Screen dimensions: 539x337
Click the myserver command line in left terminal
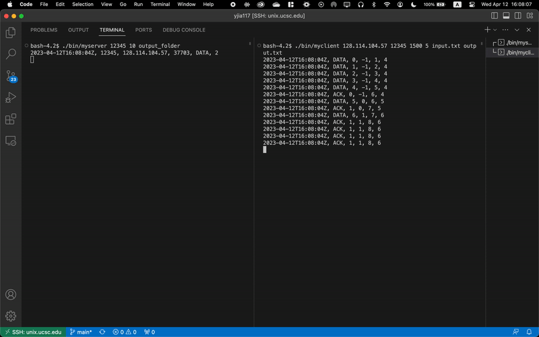pos(105,46)
